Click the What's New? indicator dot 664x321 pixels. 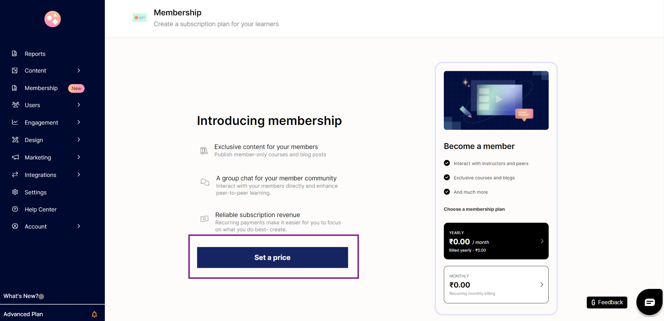point(41,297)
